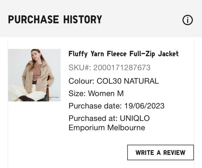Open the purchase history info icon

pos(188,20)
